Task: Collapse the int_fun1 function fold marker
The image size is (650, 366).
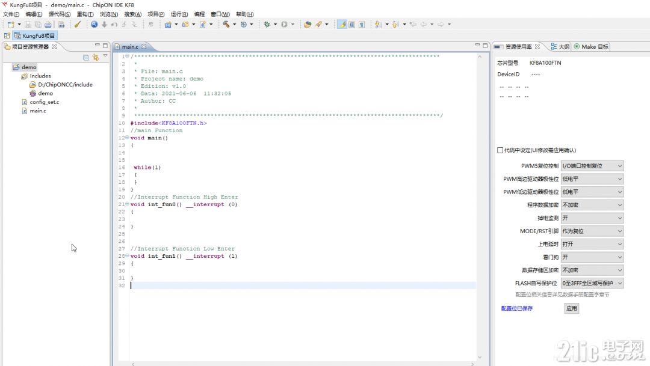Action: [x=127, y=255]
